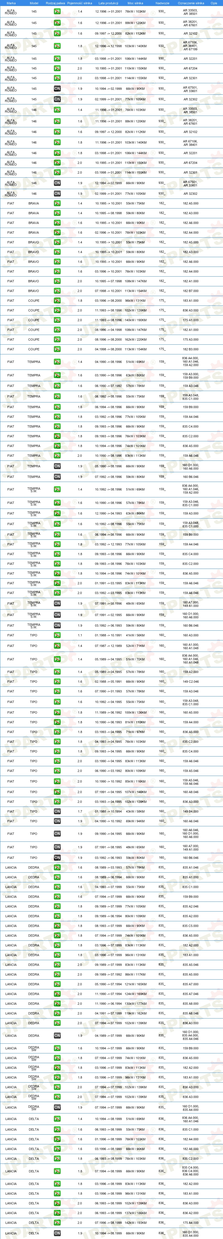Click petrol icon in Fiat Tipo 1.1 41kW row
This screenshot has height=1239, width=223.
coord(57,635)
